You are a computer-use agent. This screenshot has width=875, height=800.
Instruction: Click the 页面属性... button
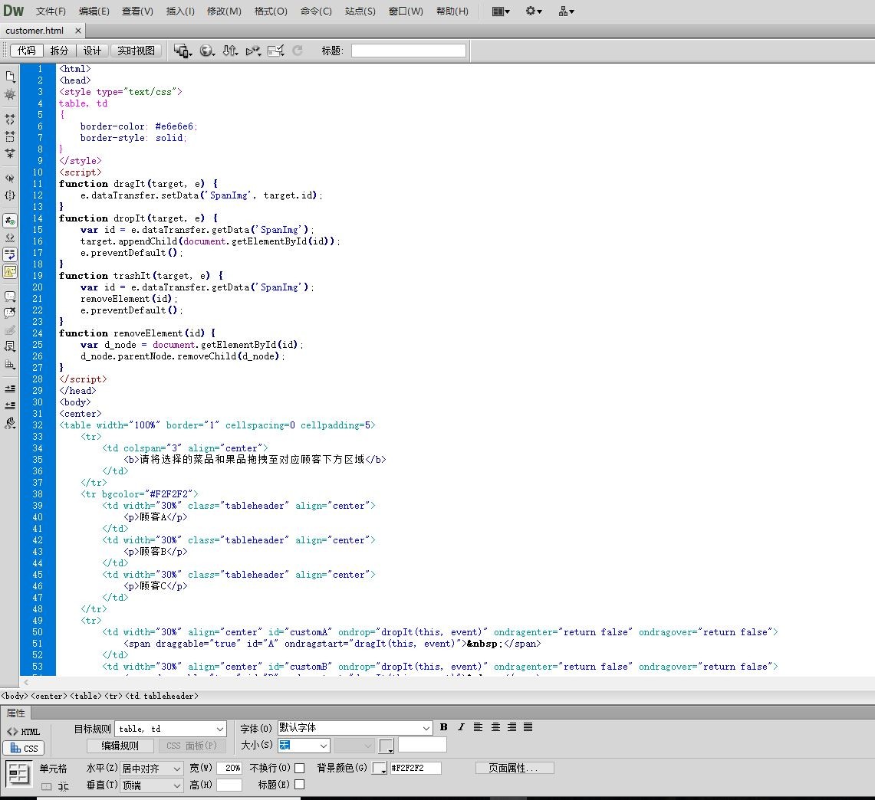(x=515, y=769)
